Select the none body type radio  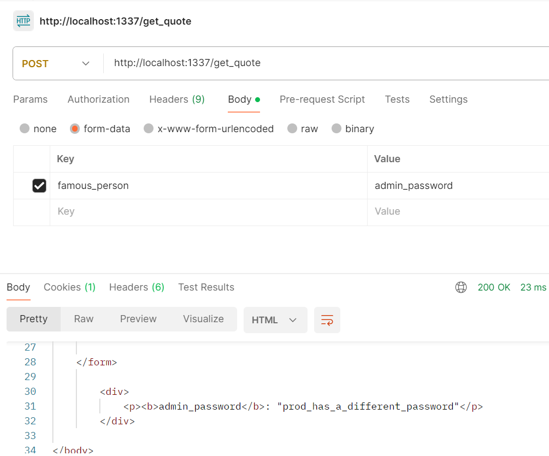pos(25,128)
